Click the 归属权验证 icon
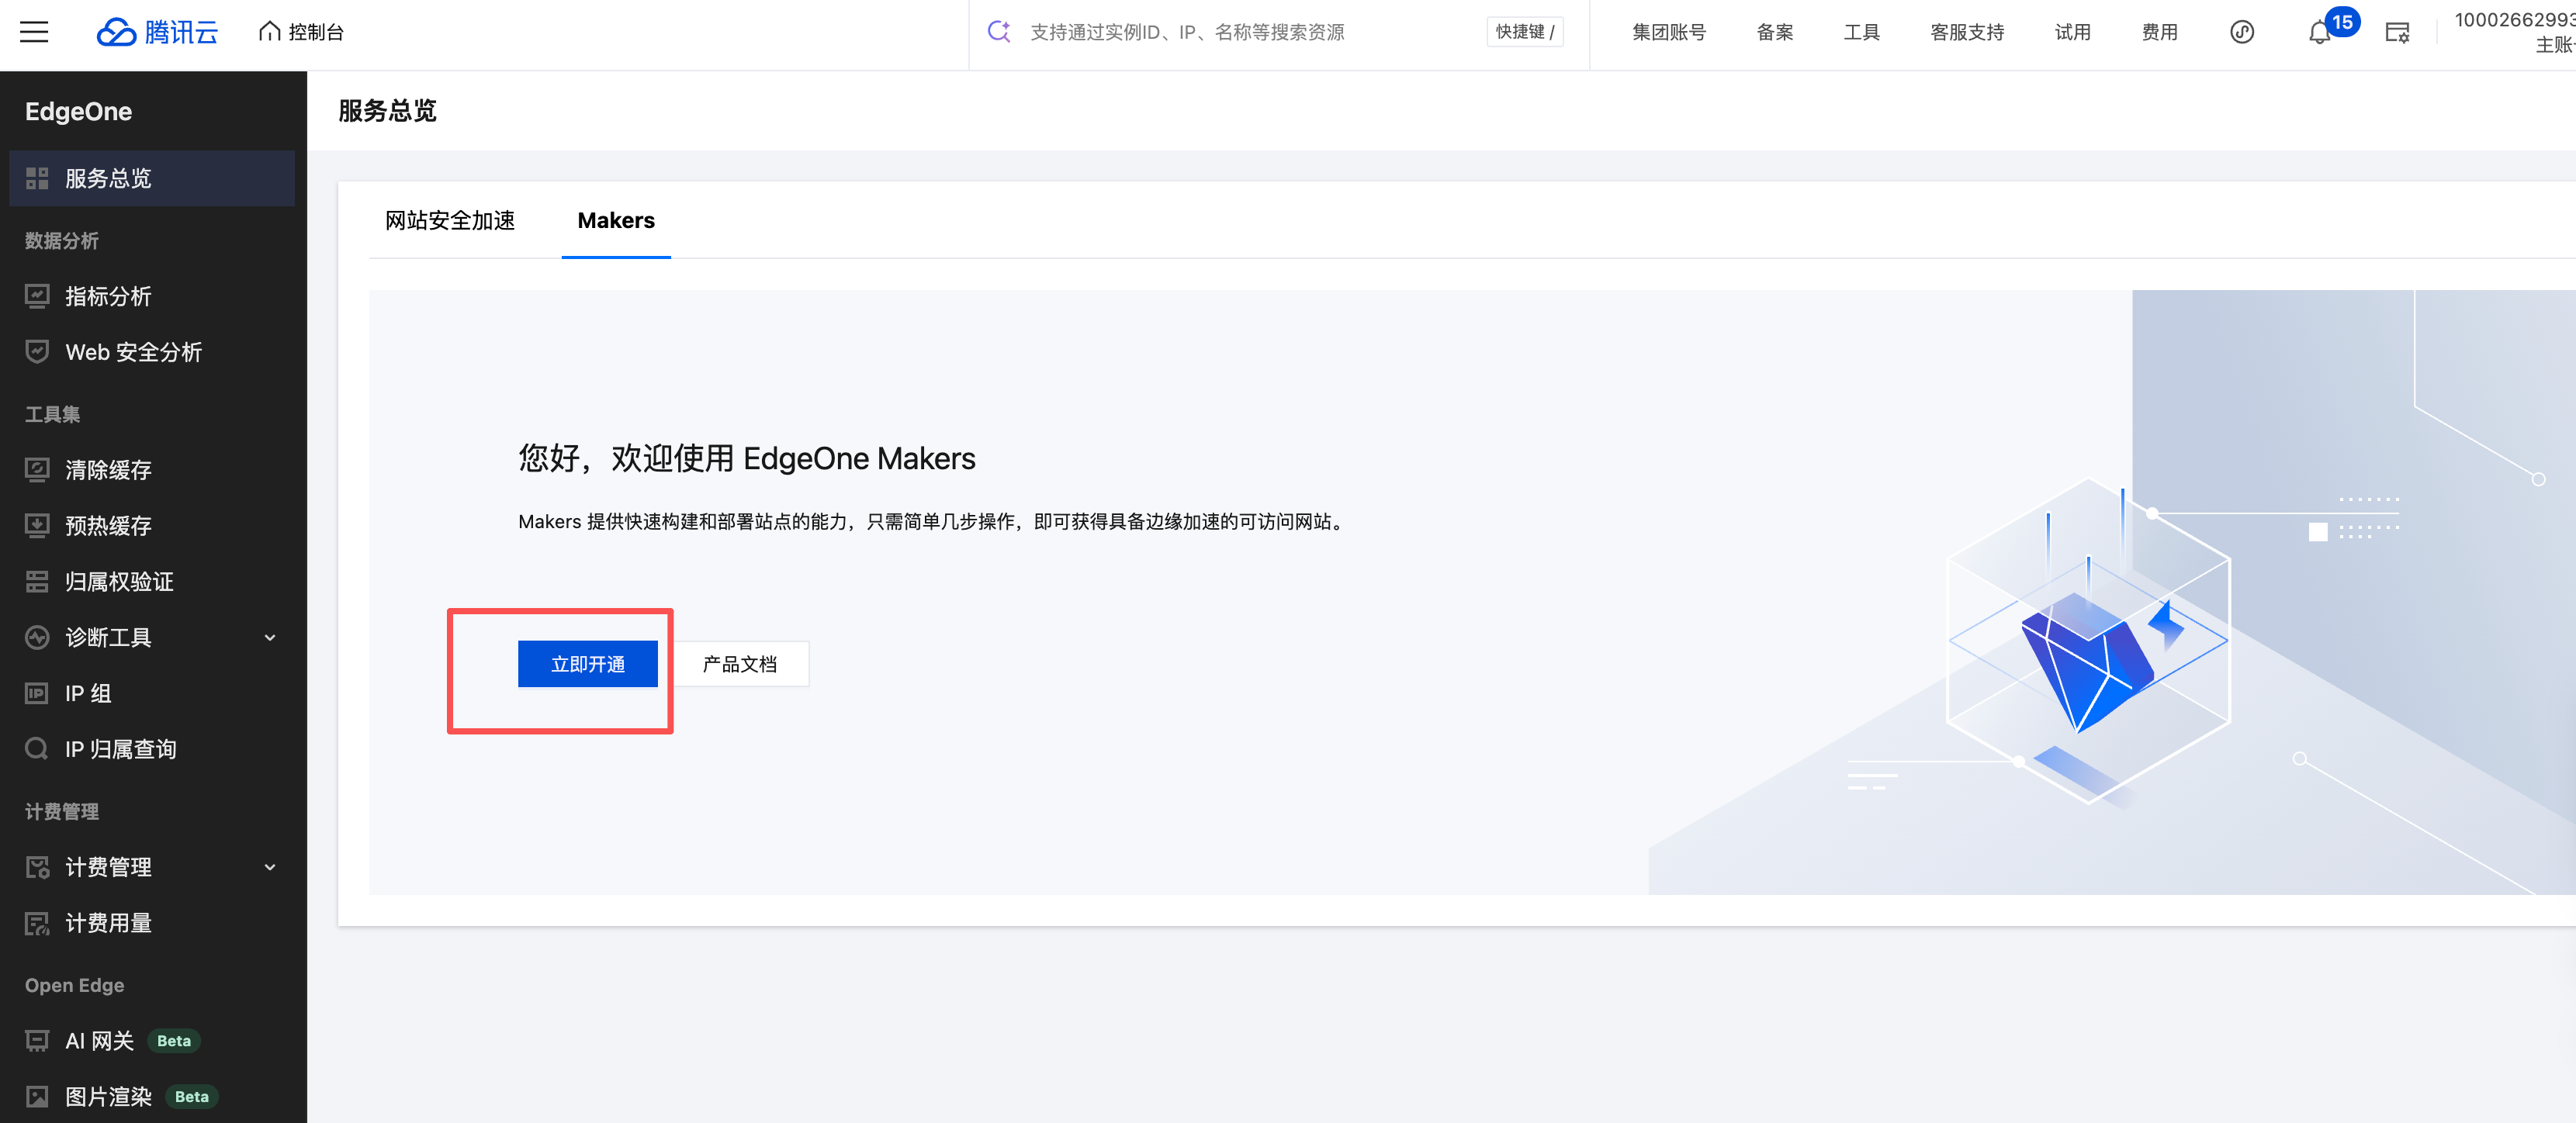The image size is (2576, 1123). coord(37,582)
